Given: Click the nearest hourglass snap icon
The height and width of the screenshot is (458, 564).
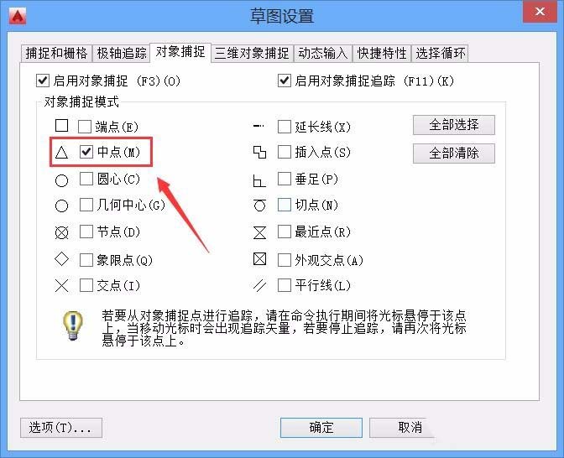Looking at the screenshot, I should pyautogui.click(x=259, y=232).
